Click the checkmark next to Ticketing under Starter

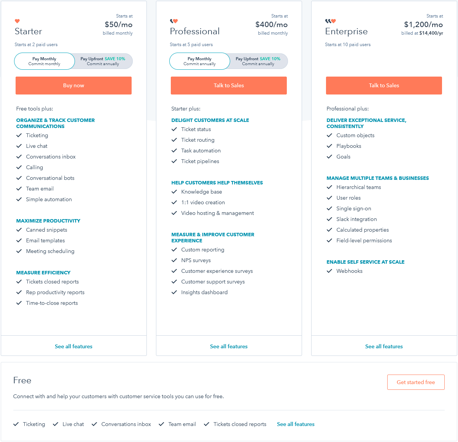(19, 135)
